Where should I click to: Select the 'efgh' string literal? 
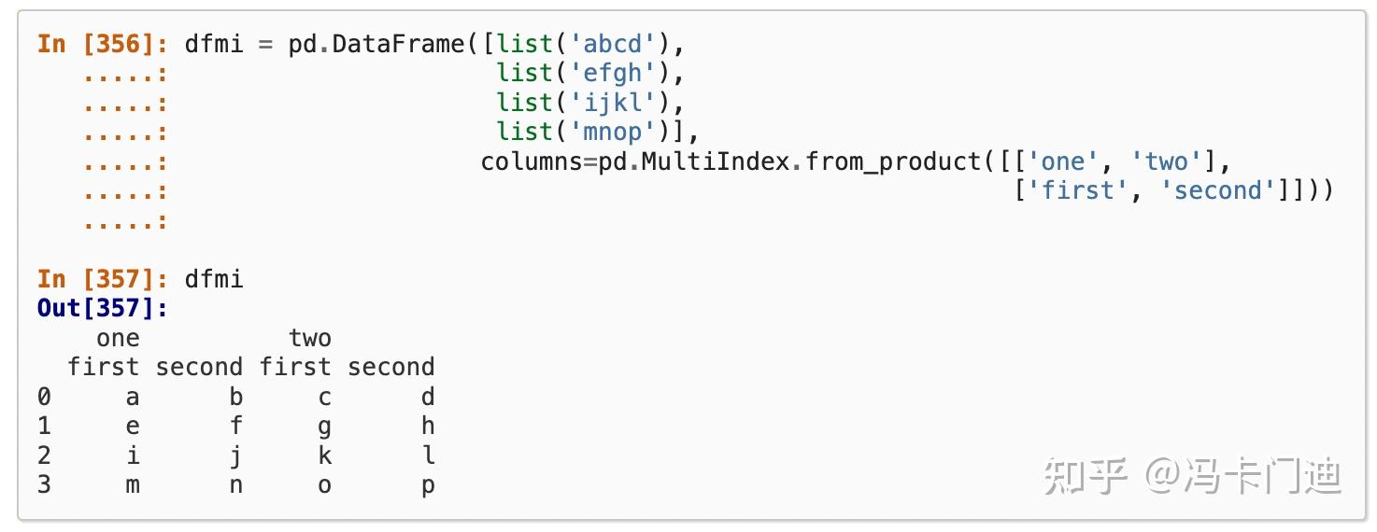click(612, 73)
